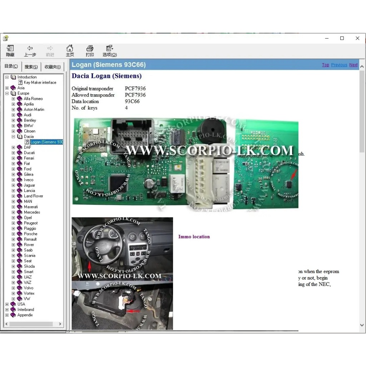Collapse the Europe tree node
The width and height of the screenshot is (366, 366).
[7, 93]
